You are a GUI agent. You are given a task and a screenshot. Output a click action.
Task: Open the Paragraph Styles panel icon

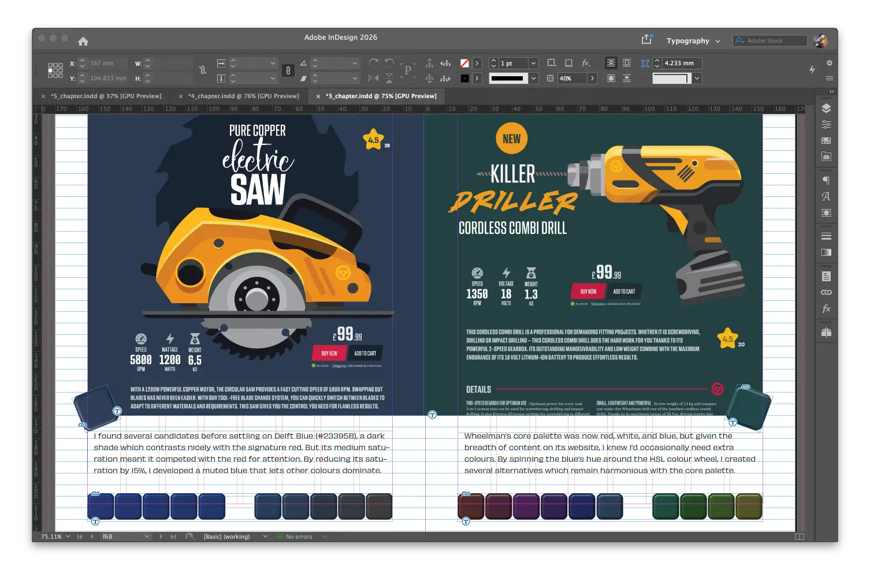coord(826,181)
